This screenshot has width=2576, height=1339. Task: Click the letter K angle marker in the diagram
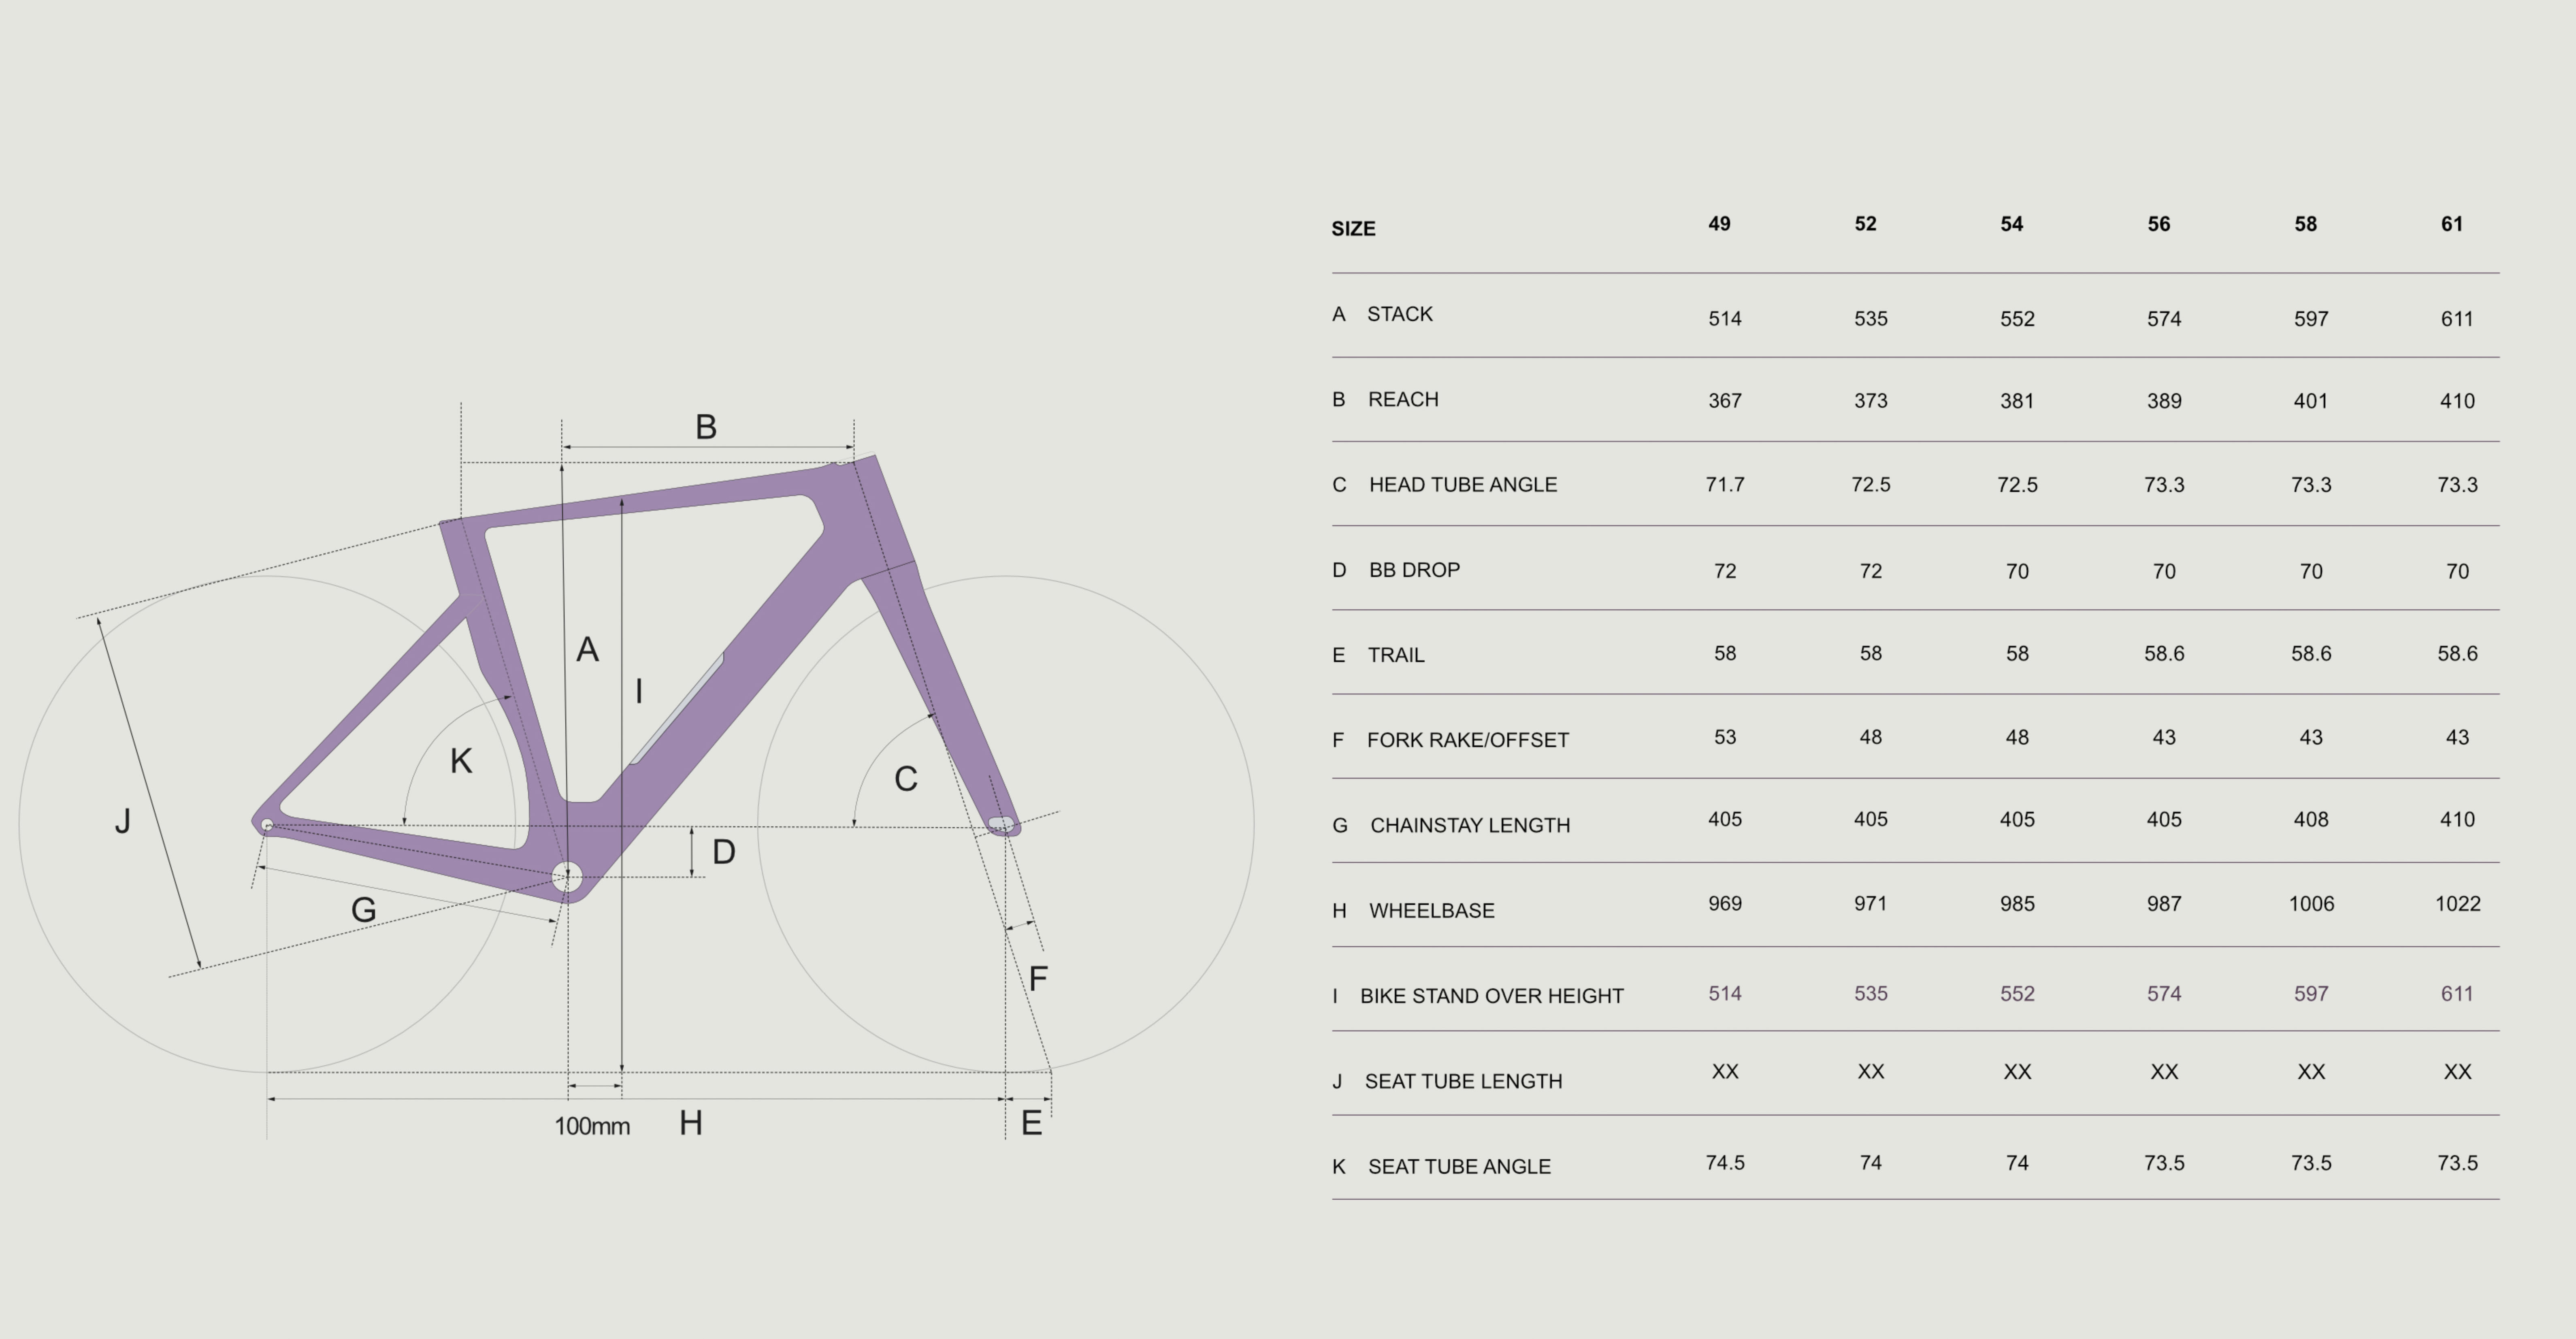coord(460,761)
